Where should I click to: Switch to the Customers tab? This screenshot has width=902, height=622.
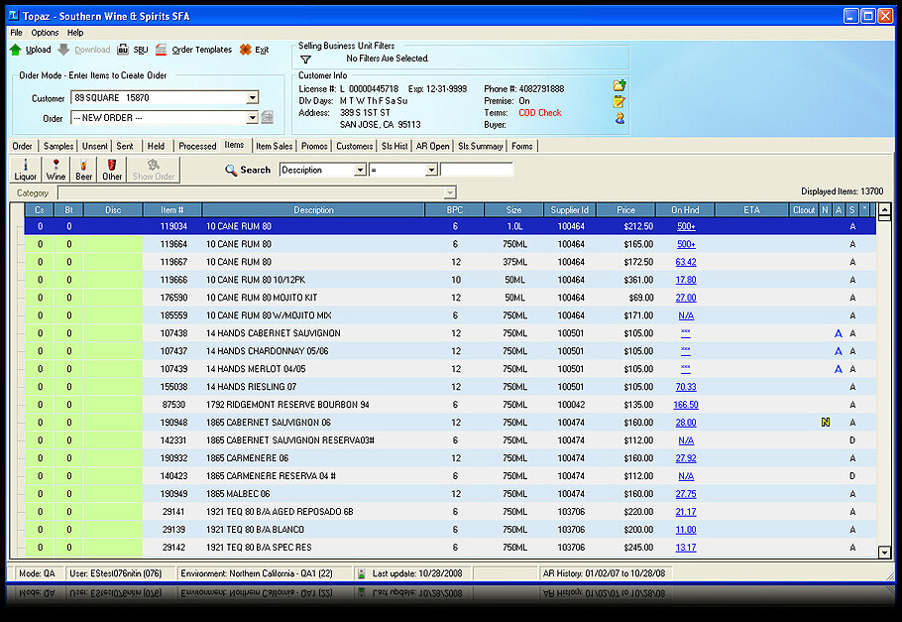click(x=355, y=146)
